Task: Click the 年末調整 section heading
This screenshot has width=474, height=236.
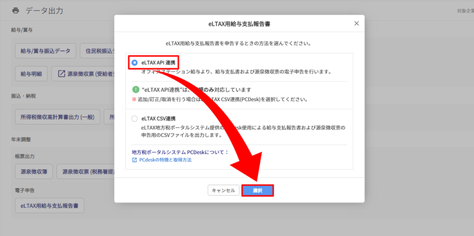Action: click(x=21, y=139)
